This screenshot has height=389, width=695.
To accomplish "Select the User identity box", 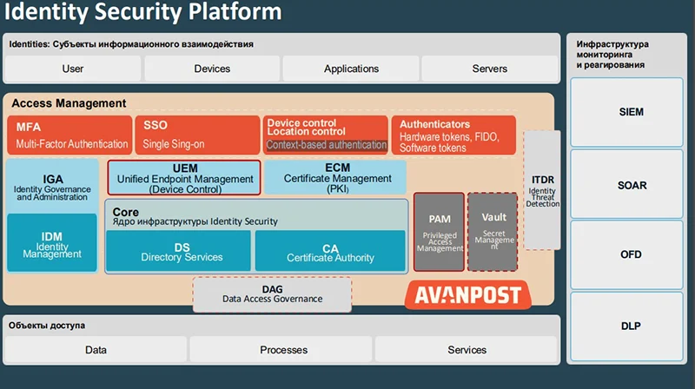I will coord(73,69).
